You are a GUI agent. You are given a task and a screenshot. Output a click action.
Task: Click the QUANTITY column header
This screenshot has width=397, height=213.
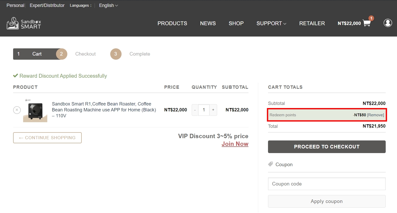point(204,87)
